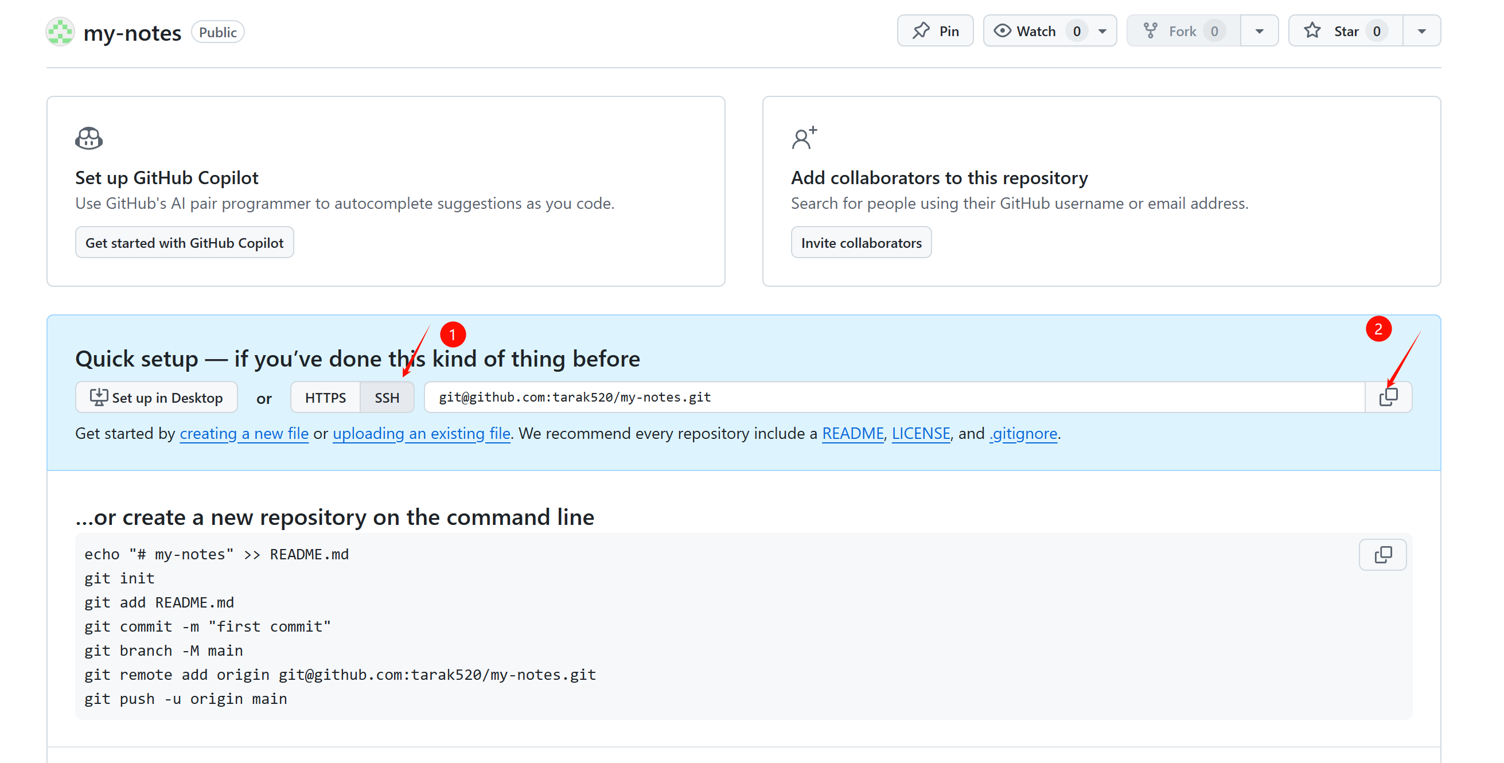Click the my-notes repository avatar icon
Image resolution: width=1504 pixels, height=763 pixels.
pos(60,32)
